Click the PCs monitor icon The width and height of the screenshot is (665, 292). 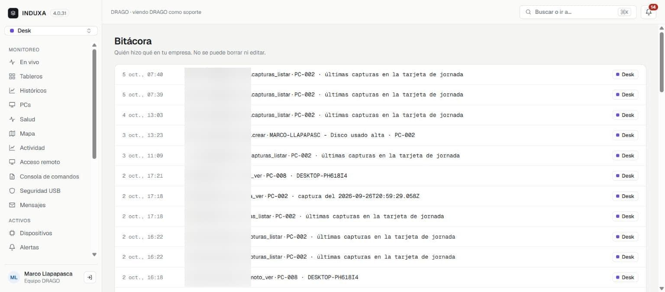pyautogui.click(x=12, y=105)
